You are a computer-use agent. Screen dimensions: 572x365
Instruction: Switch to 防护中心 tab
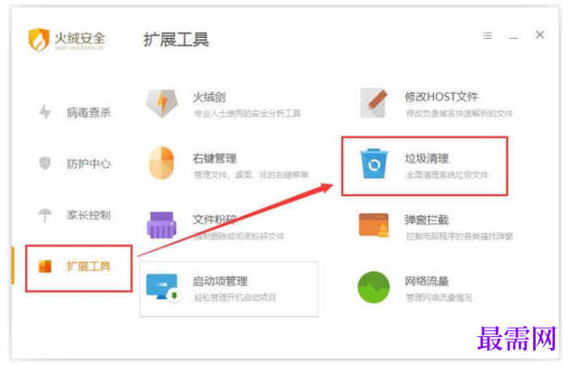click(88, 164)
